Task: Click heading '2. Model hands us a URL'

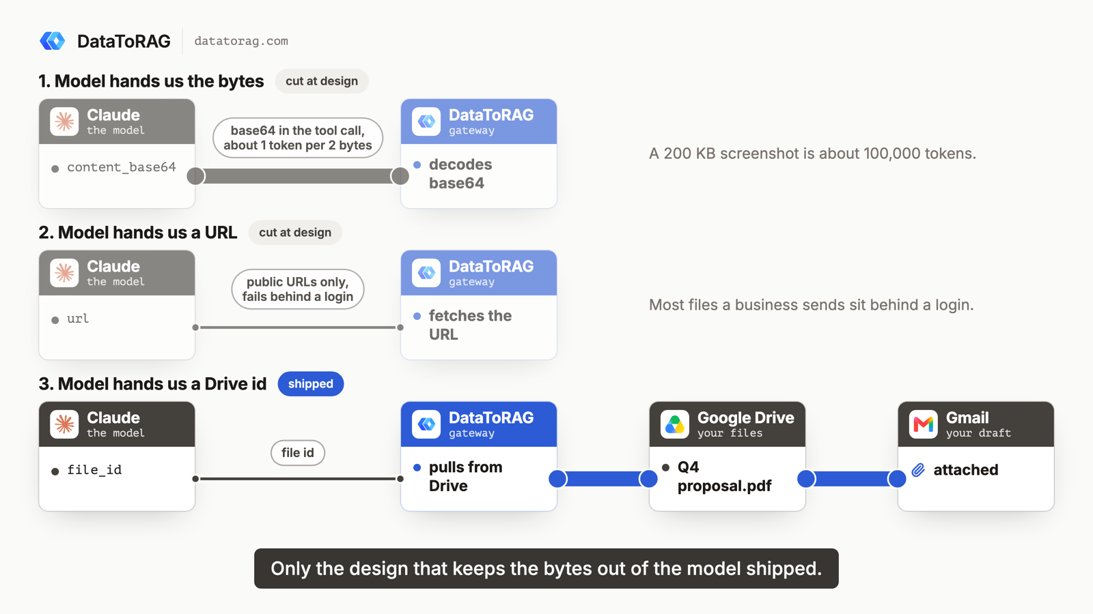Action: tap(138, 233)
